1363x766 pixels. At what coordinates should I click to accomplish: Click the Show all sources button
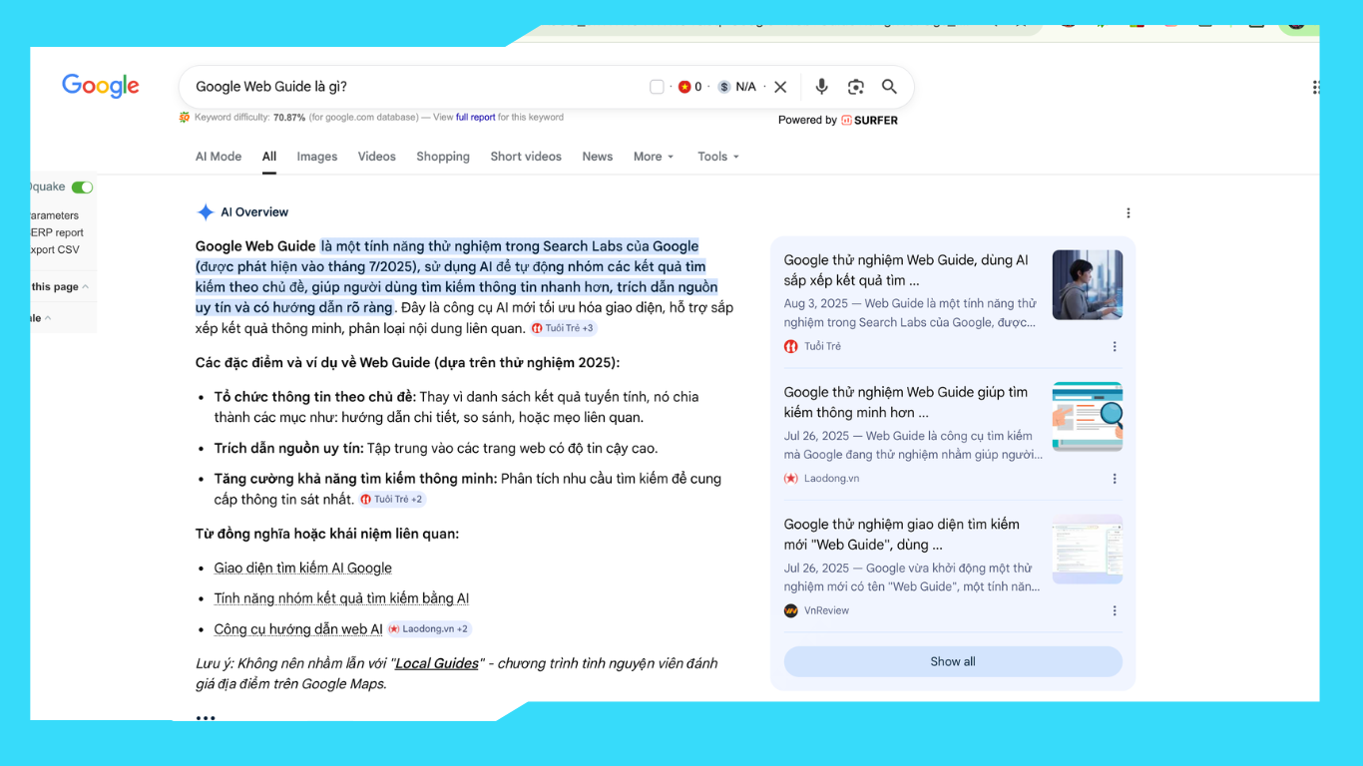tap(953, 661)
